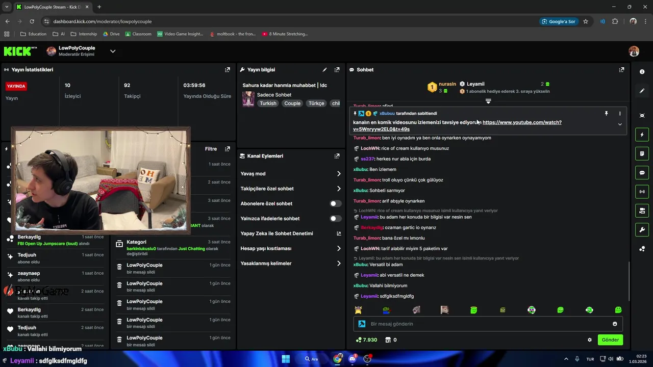Open chat settings gear icon
The image size is (653, 367).
pos(590,340)
